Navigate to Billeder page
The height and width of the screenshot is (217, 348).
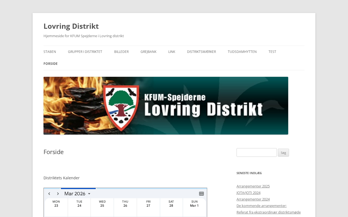point(121,52)
